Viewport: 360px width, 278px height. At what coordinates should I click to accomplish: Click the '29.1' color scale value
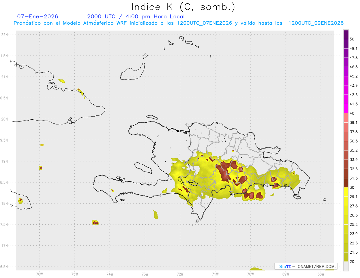[354, 197]
